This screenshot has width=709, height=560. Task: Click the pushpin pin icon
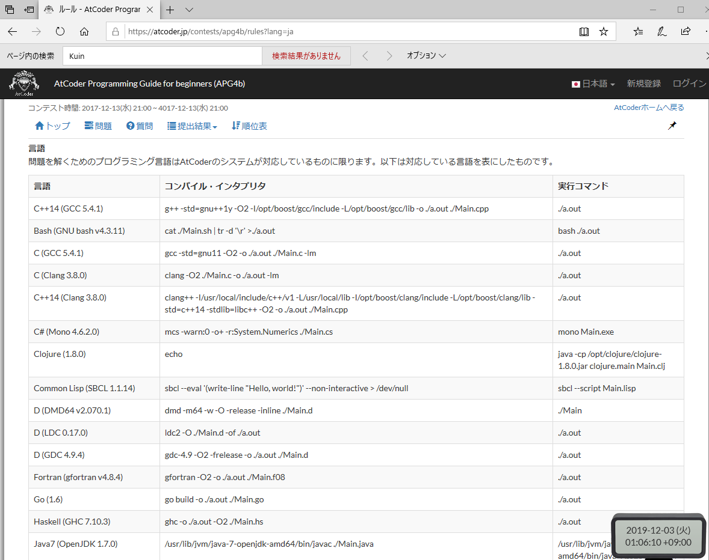[672, 126]
